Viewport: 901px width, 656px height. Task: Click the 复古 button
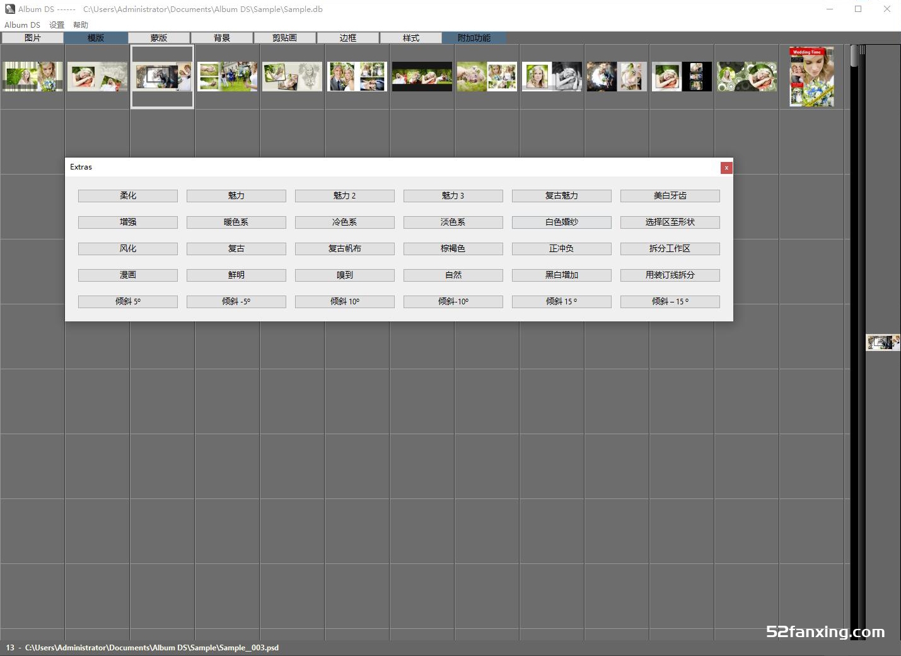[236, 249]
